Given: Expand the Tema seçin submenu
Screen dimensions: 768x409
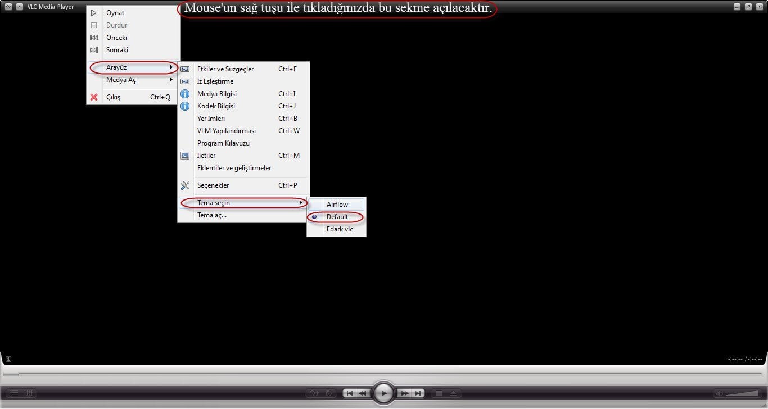Looking at the screenshot, I should click(243, 203).
